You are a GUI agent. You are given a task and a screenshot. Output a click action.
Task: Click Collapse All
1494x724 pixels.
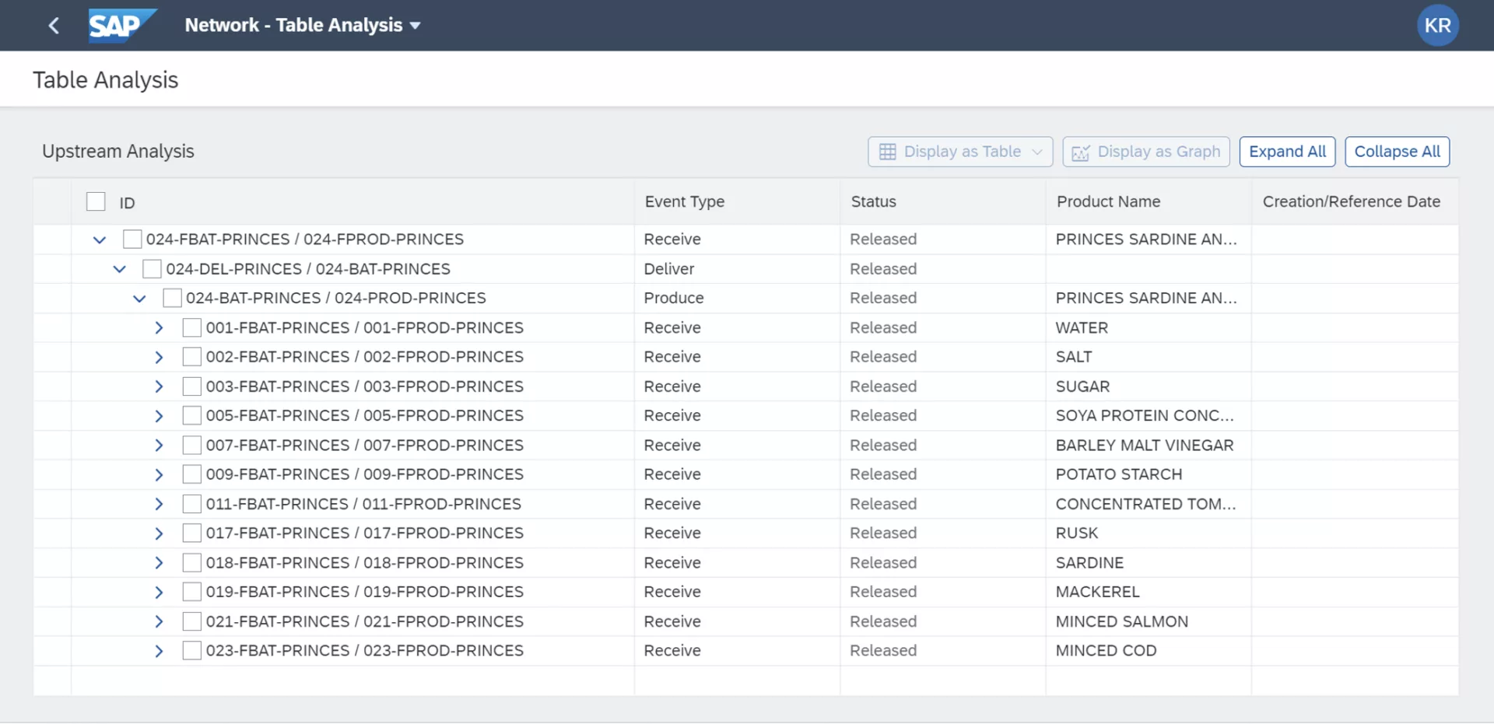pos(1397,152)
